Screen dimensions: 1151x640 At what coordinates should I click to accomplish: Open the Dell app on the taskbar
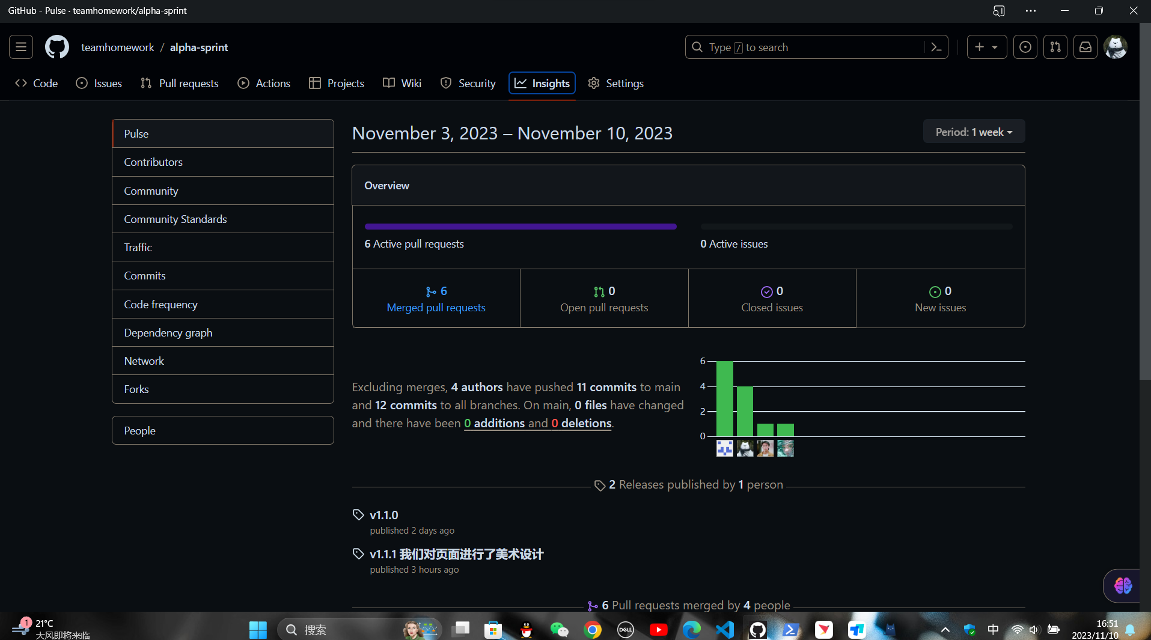(x=626, y=629)
